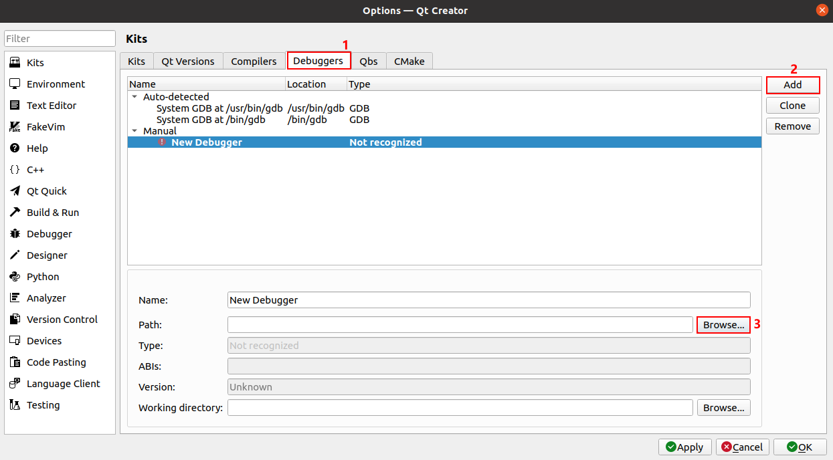Close the Options window
Viewport: 833px width, 460px height.
[x=822, y=10]
